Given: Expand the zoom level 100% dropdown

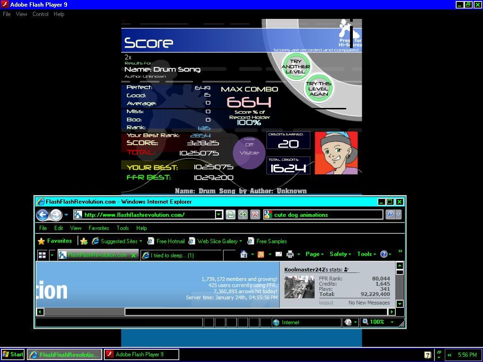Looking at the screenshot, I should (391, 322).
